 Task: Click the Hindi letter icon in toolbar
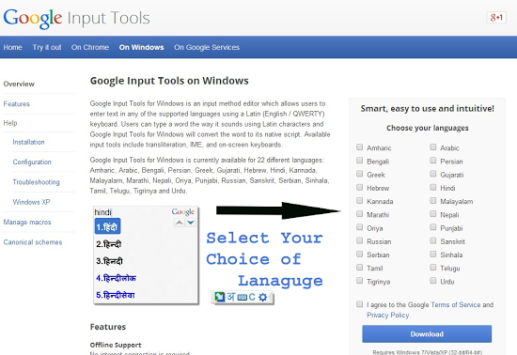point(231,297)
